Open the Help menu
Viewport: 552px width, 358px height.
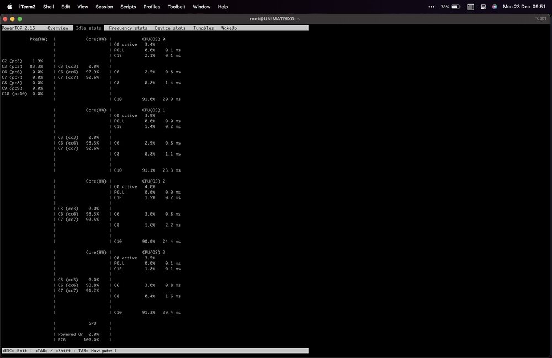tap(223, 7)
